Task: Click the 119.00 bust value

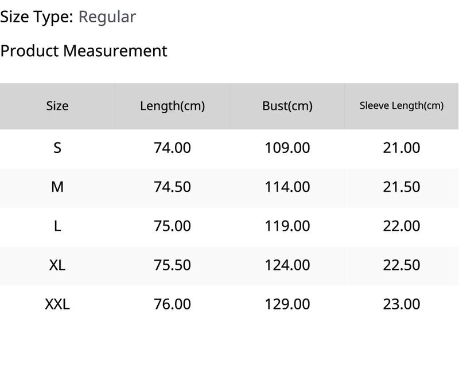Action: coord(287,226)
